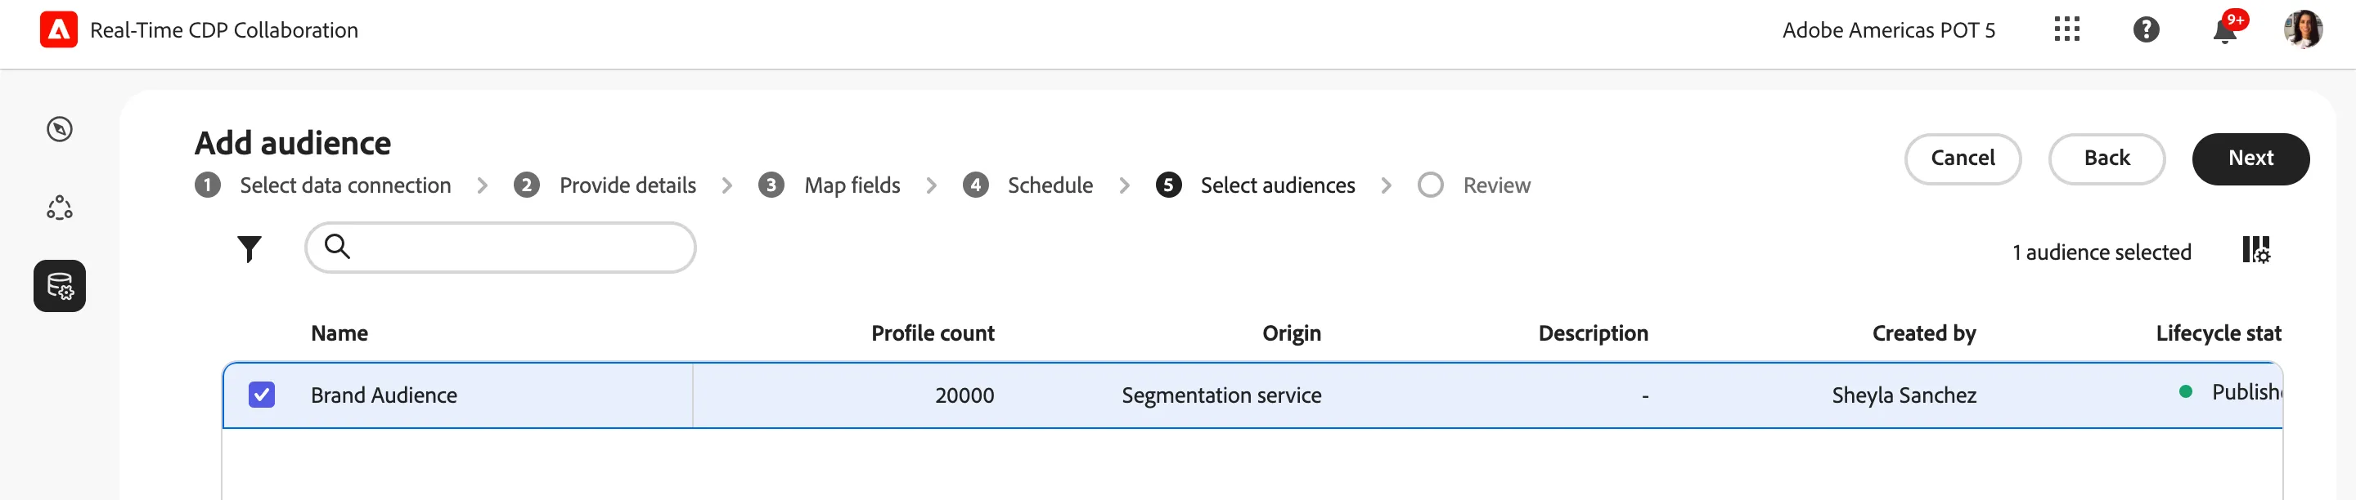Screen dimensions: 2356x500
Task: Go to the Review step
Action: pos(1473,185)
